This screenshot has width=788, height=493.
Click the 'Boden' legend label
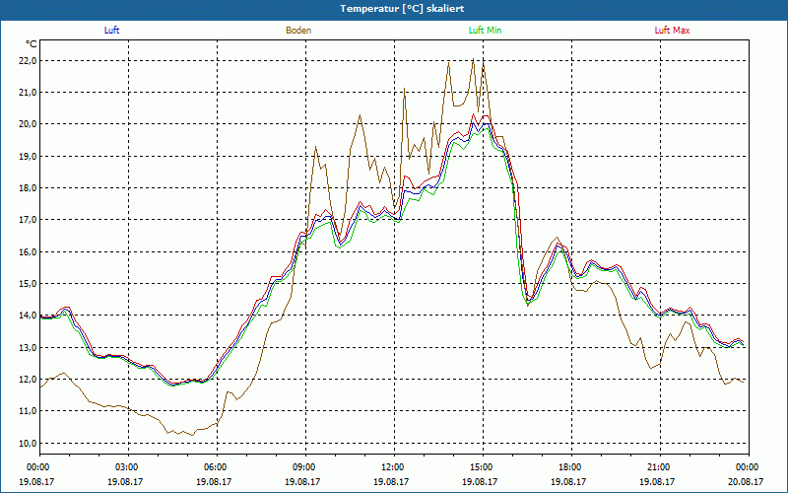point(298,31)
